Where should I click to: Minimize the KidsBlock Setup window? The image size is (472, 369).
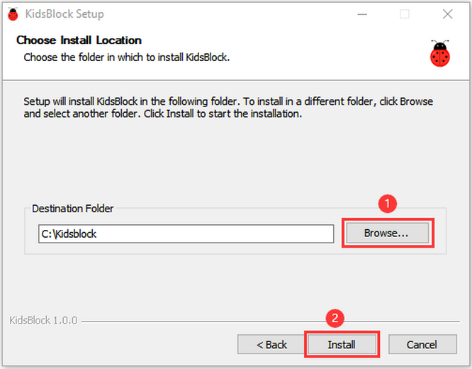[362, 14]
